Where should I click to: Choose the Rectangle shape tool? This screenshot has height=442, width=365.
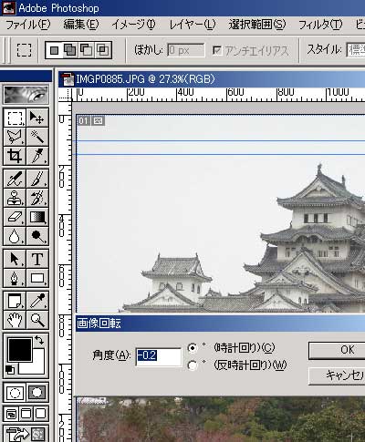[37, 278]
